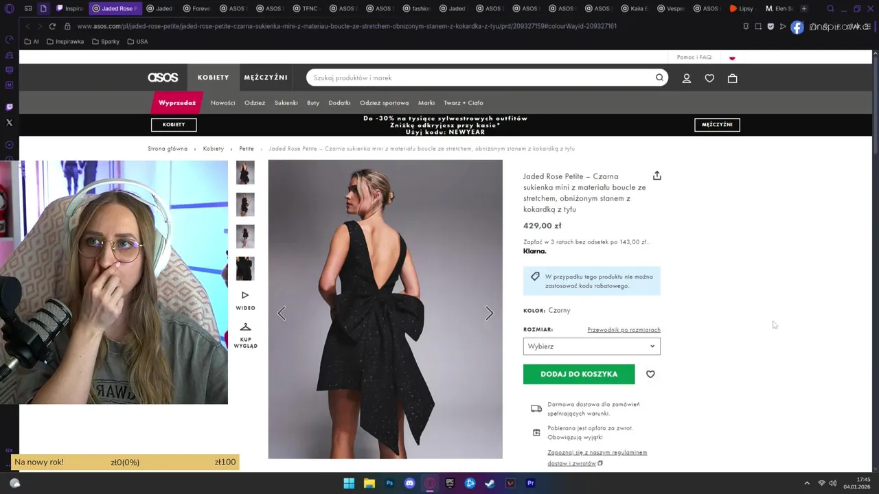
Task: Open the saved items heart in header
Action: (709, 78)
